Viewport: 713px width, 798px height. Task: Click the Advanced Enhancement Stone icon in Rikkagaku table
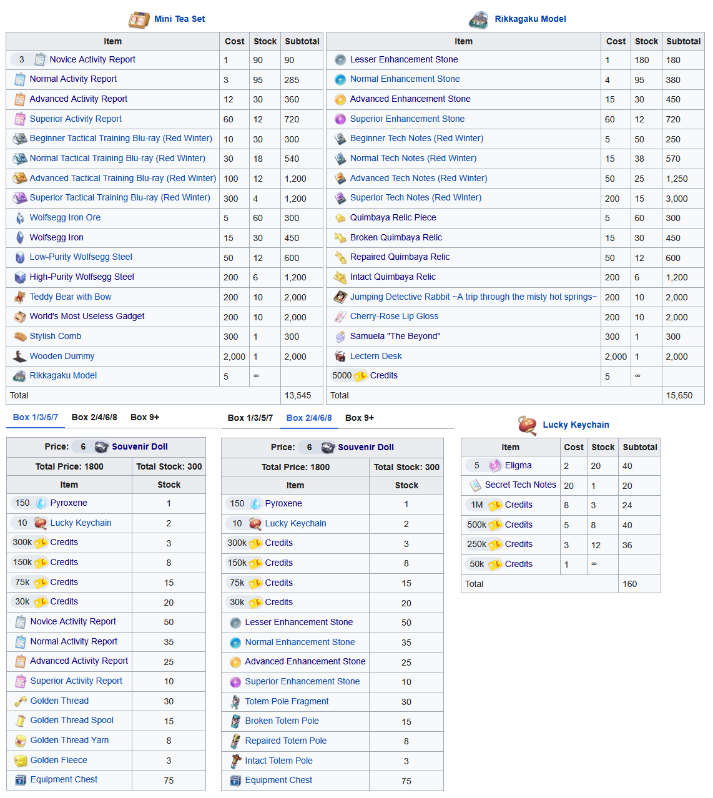tap(340, 99)
